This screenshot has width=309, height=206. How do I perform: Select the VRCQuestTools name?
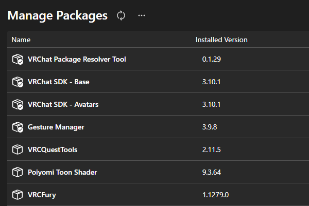(x=53, y=150)
